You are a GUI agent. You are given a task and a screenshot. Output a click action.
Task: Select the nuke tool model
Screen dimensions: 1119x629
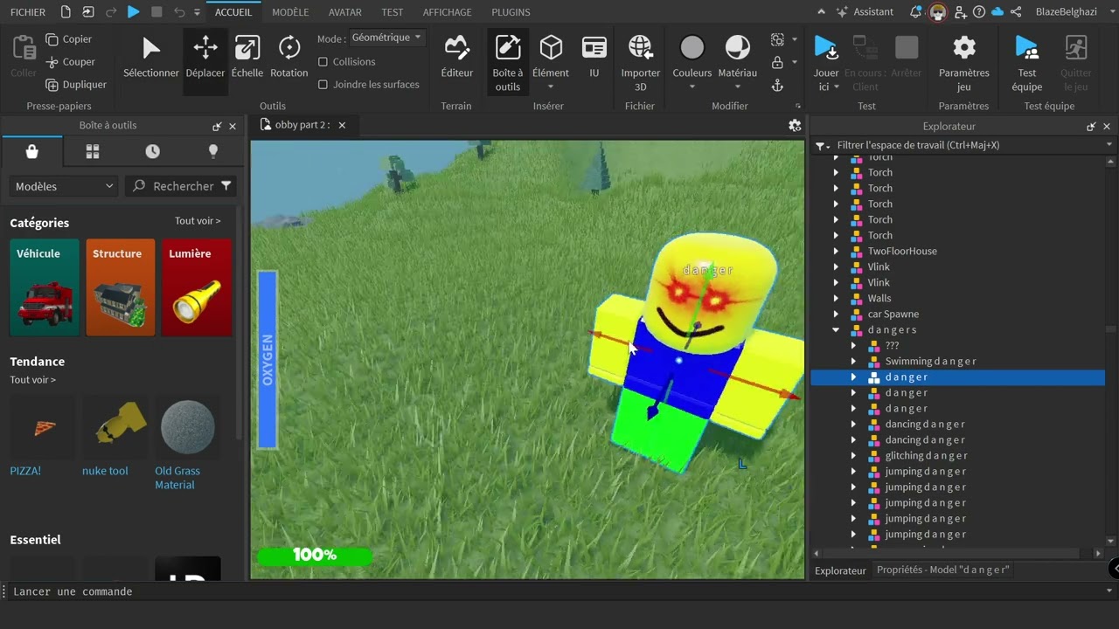pyautogui.click(x=115, y=436)
